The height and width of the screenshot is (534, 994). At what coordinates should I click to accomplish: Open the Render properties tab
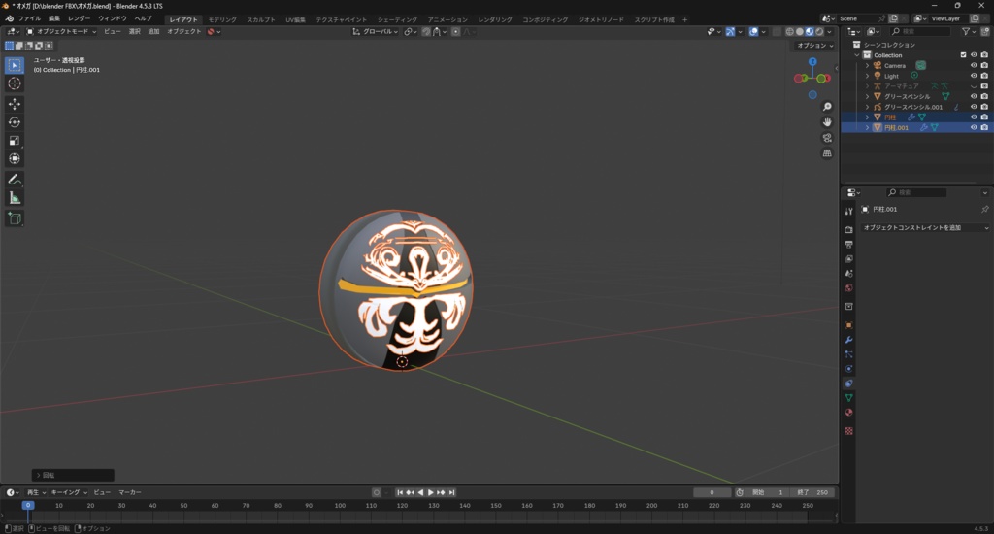coord(848,229)
